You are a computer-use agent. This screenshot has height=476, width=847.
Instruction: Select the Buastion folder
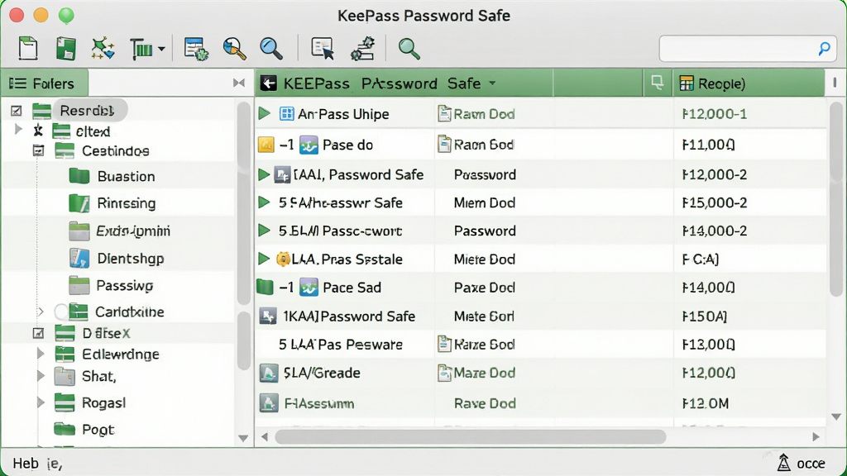tap(126, 177)
